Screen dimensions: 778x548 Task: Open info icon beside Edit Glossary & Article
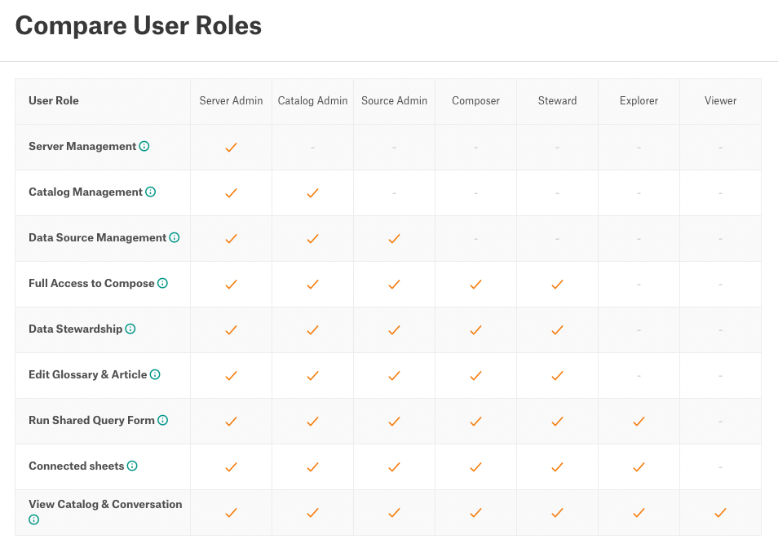tap(155, 374)
